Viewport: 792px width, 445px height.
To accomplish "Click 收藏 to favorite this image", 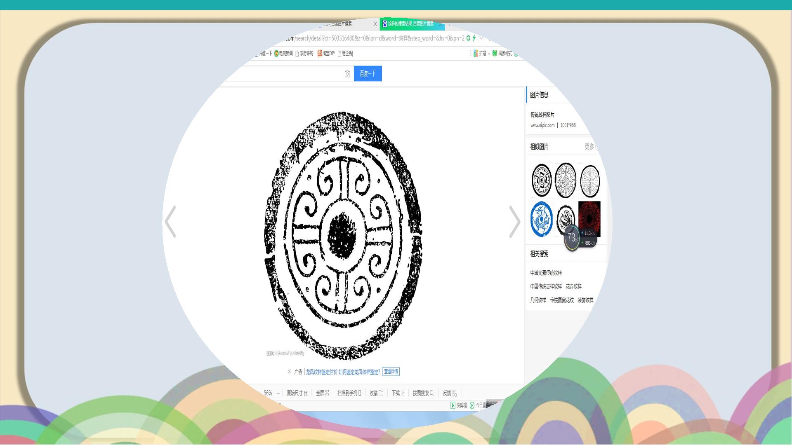I will 376,393.
